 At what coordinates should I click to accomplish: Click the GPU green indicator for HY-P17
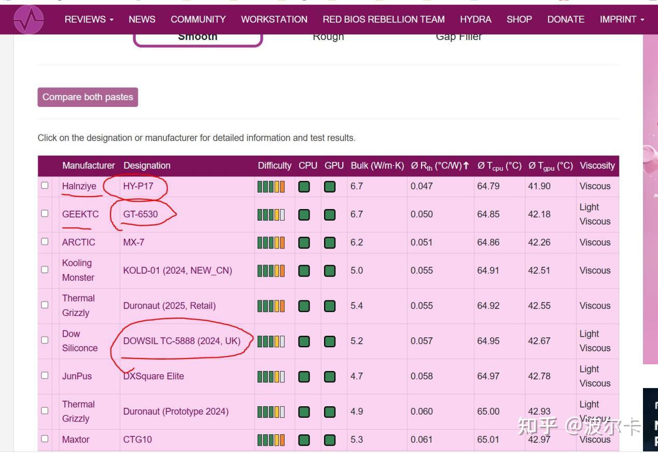pyautogui.click(x=330, y=186)
